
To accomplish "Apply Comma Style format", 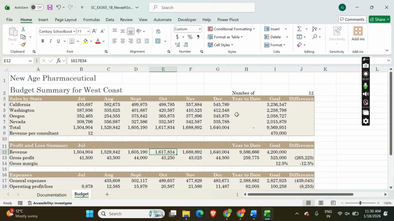I will tap(198, 37).
